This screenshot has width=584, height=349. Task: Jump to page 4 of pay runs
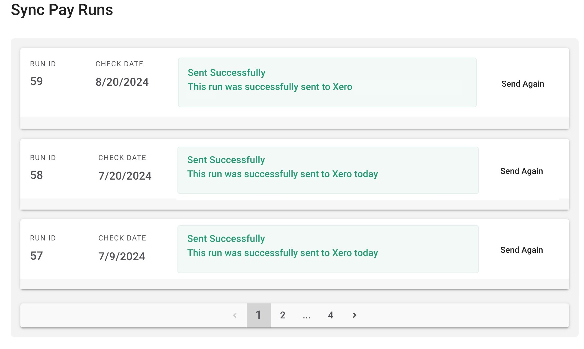tap(330, 315)
